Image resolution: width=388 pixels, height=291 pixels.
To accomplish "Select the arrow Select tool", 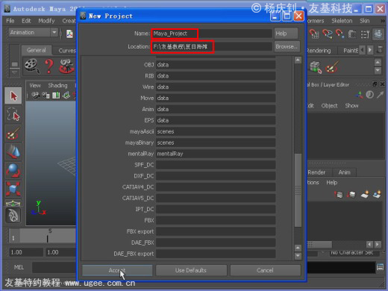I will [x=13, y=96].
